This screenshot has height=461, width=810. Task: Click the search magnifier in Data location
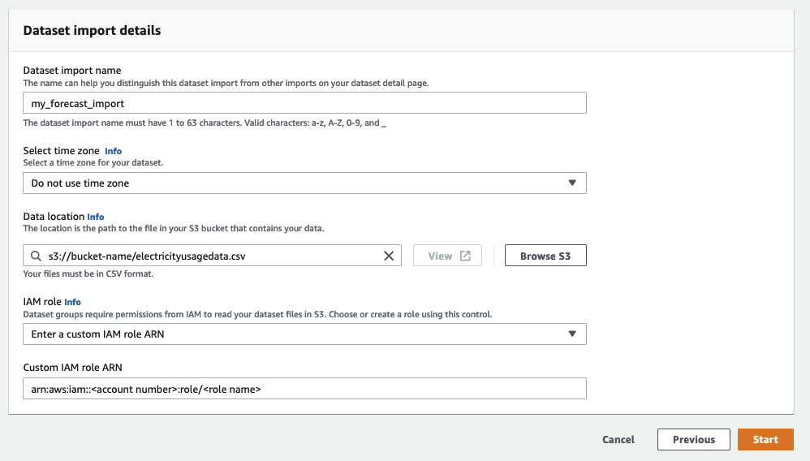[x=36, y=256]
